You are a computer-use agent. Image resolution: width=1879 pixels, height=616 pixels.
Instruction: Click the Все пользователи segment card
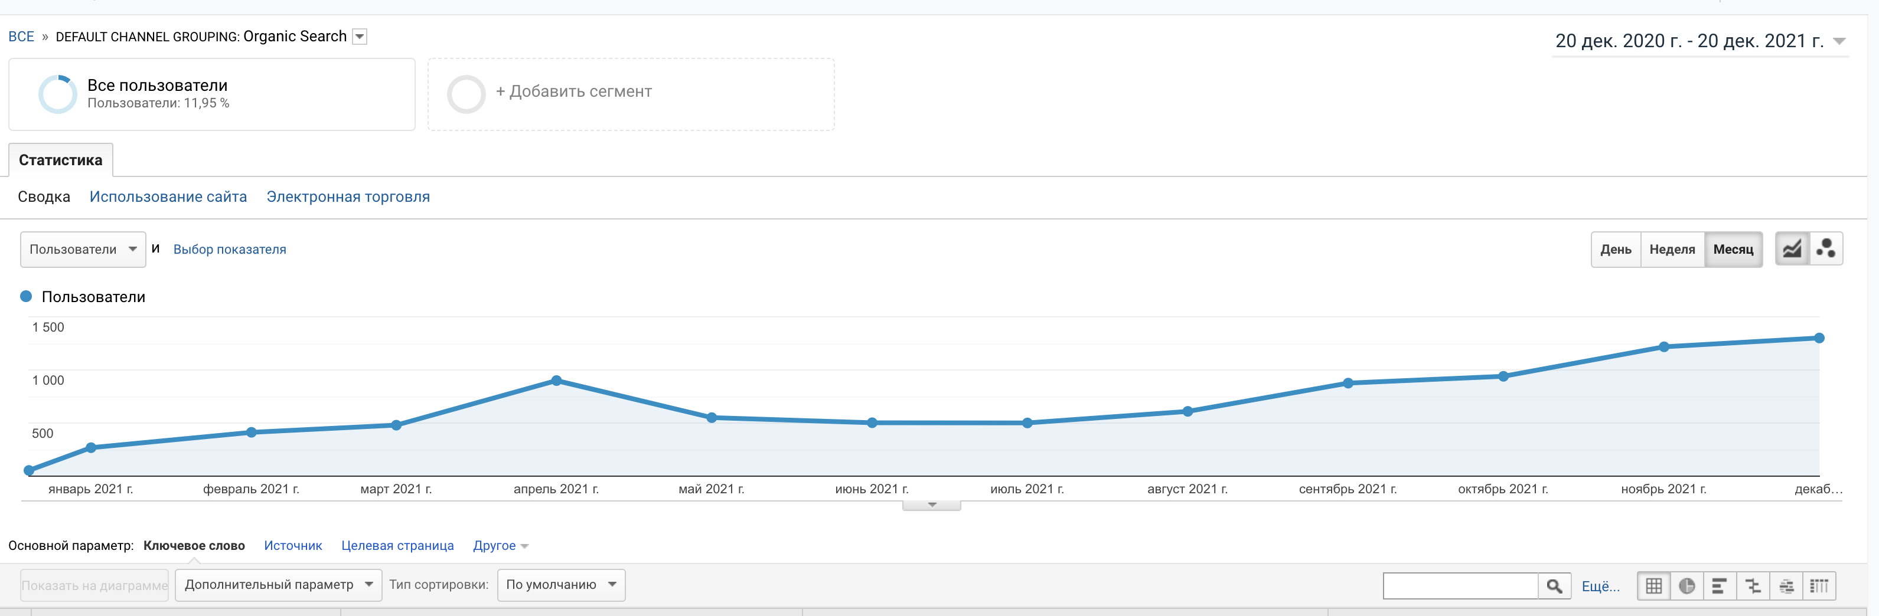pos(211,94)
